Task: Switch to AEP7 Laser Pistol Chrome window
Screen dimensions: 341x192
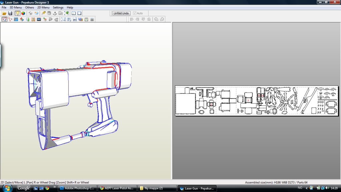Action: click(117, 188)
